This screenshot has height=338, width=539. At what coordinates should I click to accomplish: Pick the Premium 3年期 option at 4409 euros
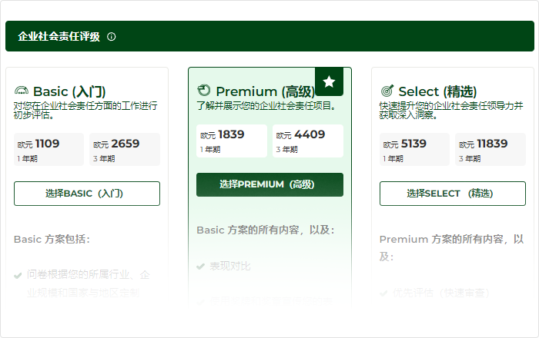307,141
